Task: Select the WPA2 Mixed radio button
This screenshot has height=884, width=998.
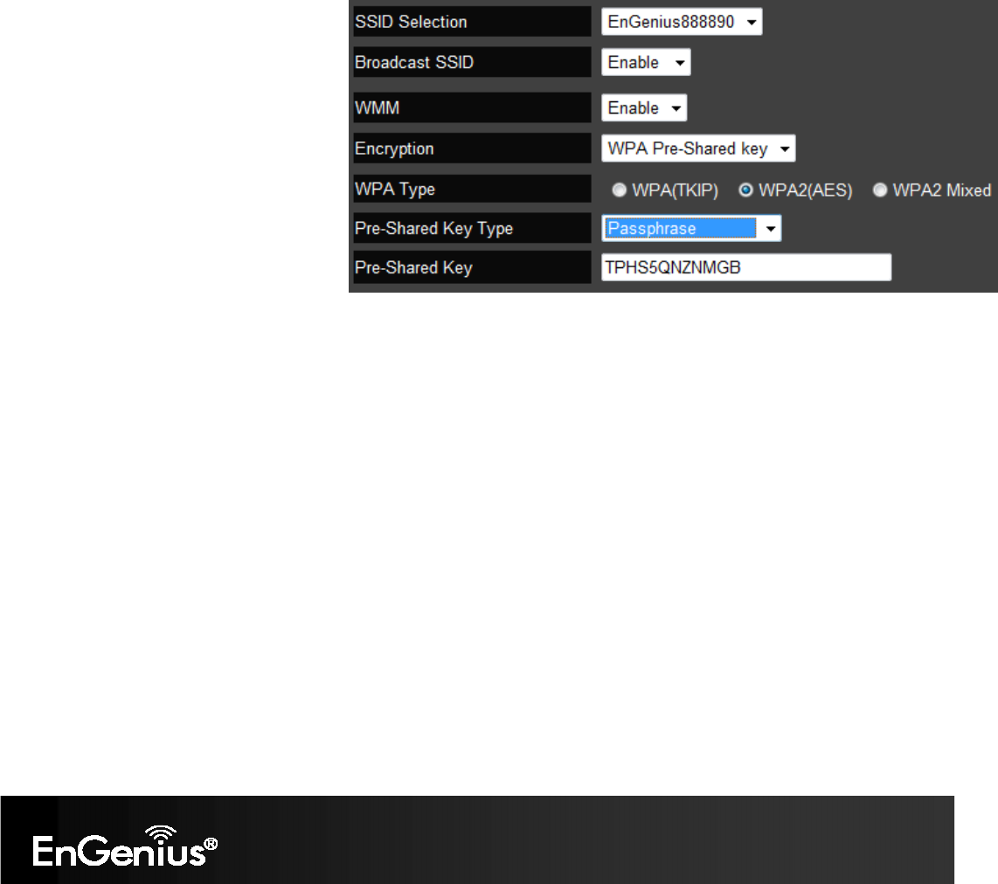Action: click(880, 190)
